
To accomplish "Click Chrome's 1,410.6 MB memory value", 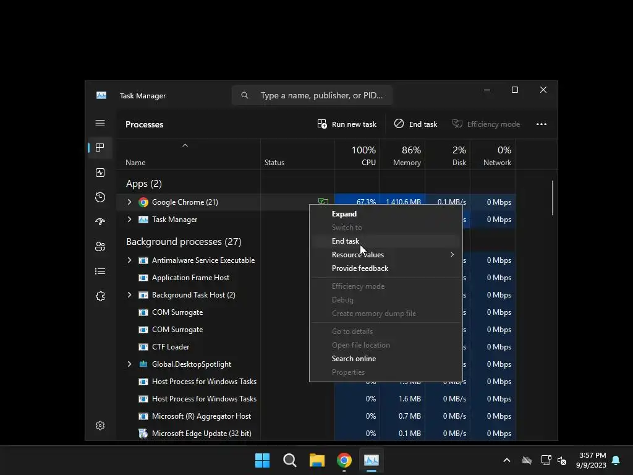I will point(403,202).
